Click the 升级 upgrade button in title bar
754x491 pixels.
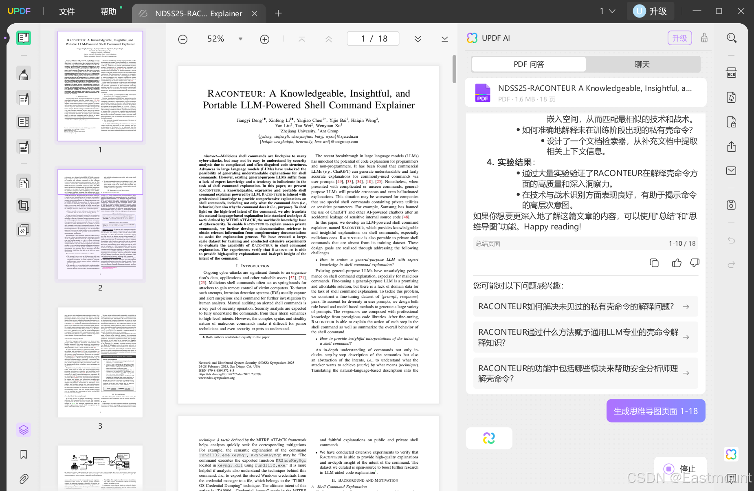tap(650, 11)
